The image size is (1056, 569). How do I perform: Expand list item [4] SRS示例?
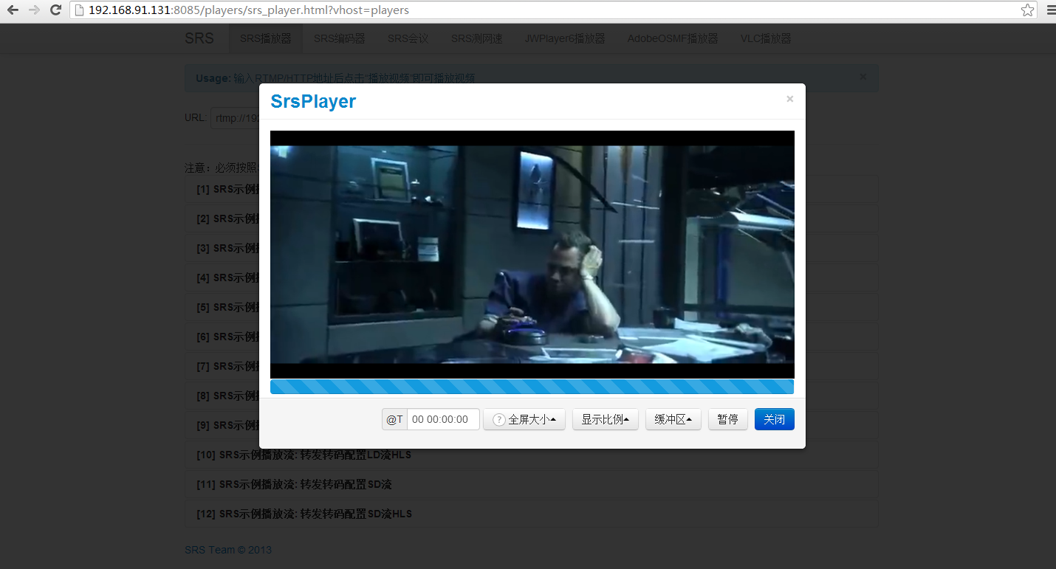click(222, 277)
